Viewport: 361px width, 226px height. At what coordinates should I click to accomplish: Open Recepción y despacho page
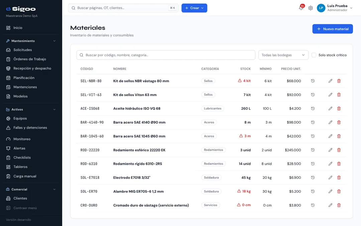[x=31, y=69]
